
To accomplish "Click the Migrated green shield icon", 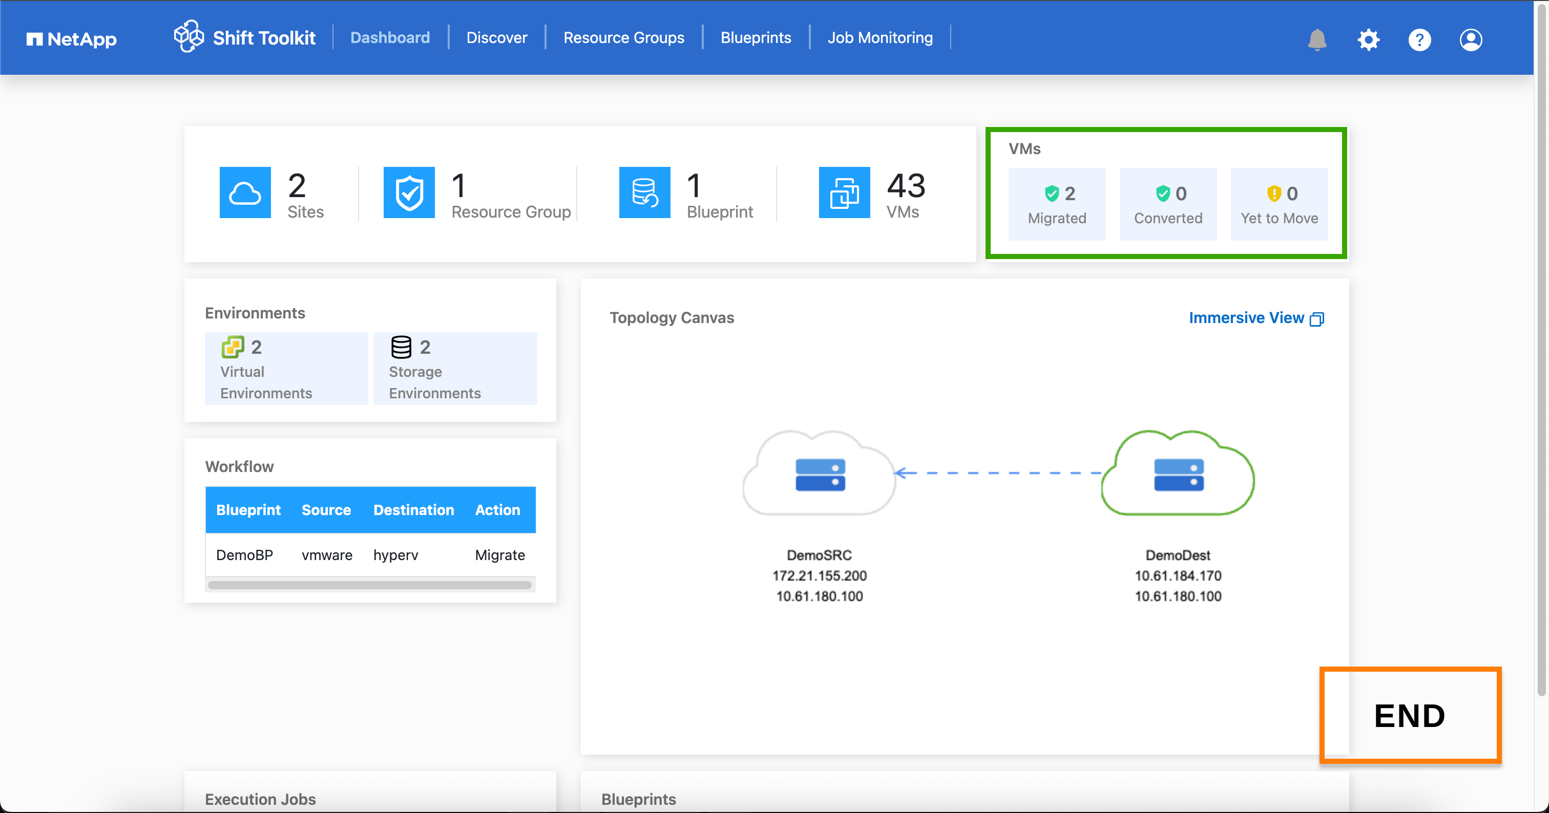I will coord(1052,194).
